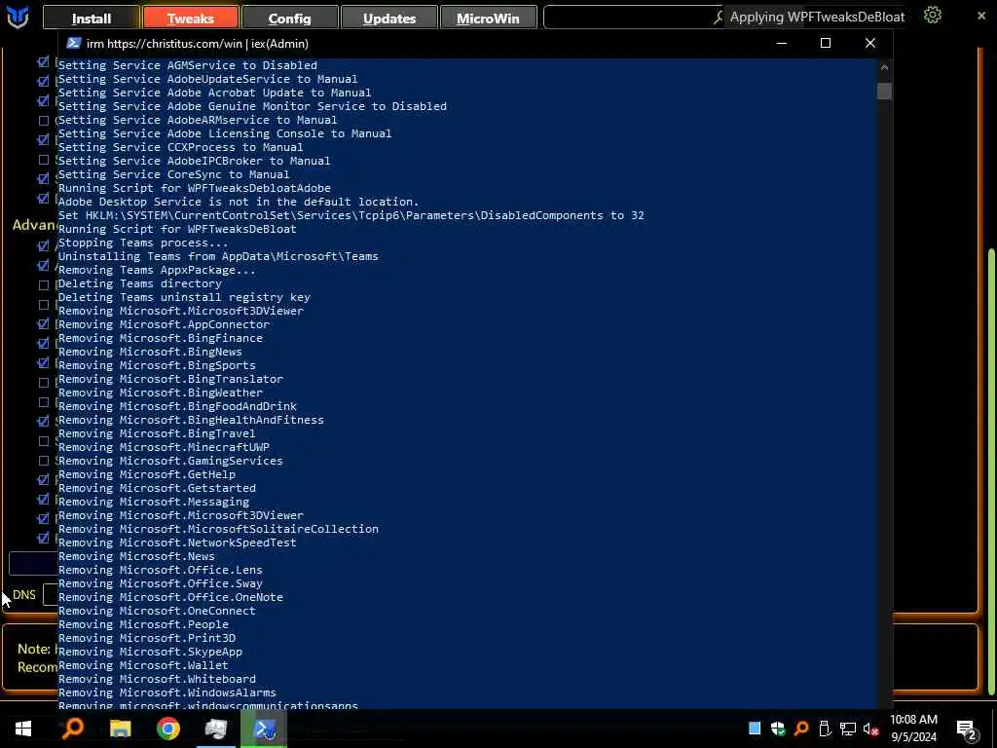Click the muted volume tray icon
The width and height of the screenshot is (997, 748).
(871, 729)
